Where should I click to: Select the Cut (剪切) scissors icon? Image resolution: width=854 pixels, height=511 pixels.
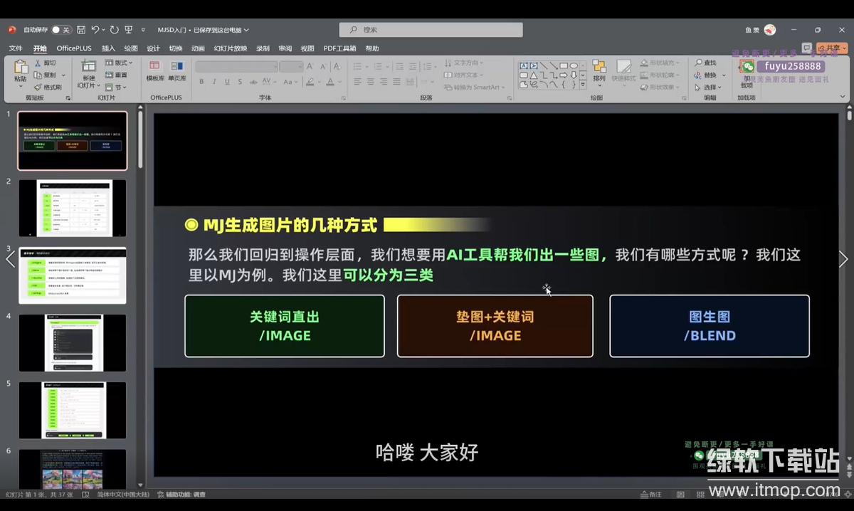(37, 63)
